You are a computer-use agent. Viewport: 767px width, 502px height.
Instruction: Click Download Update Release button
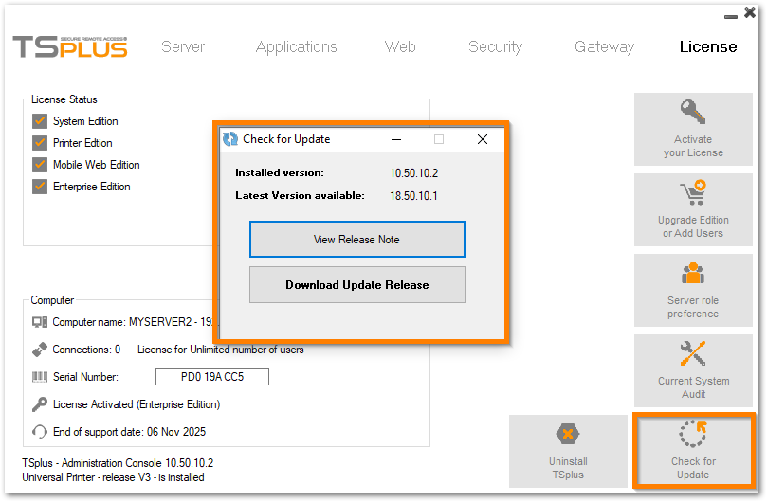tap(356, 285)
